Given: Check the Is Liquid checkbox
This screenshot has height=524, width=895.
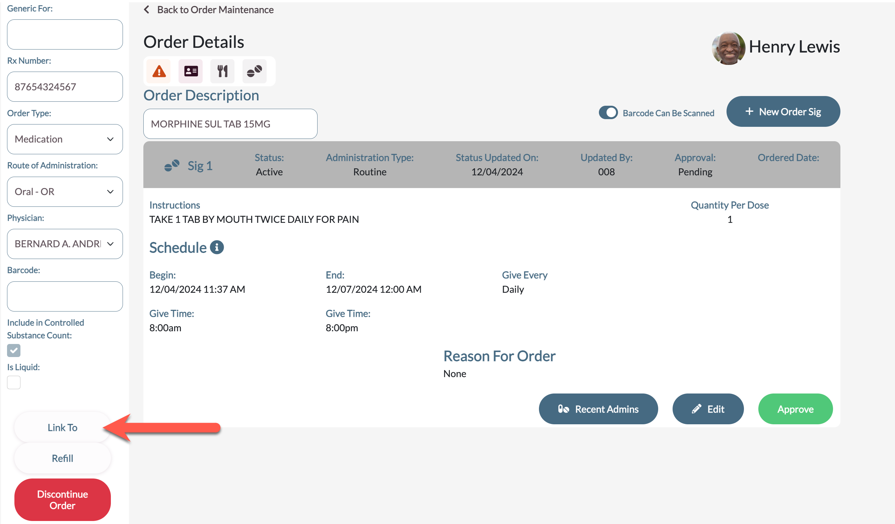Looking at the screenshot, I should point(14,382).
